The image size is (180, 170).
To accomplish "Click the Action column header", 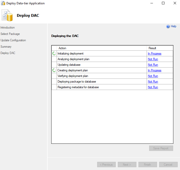I will click(x=62, y=48).
